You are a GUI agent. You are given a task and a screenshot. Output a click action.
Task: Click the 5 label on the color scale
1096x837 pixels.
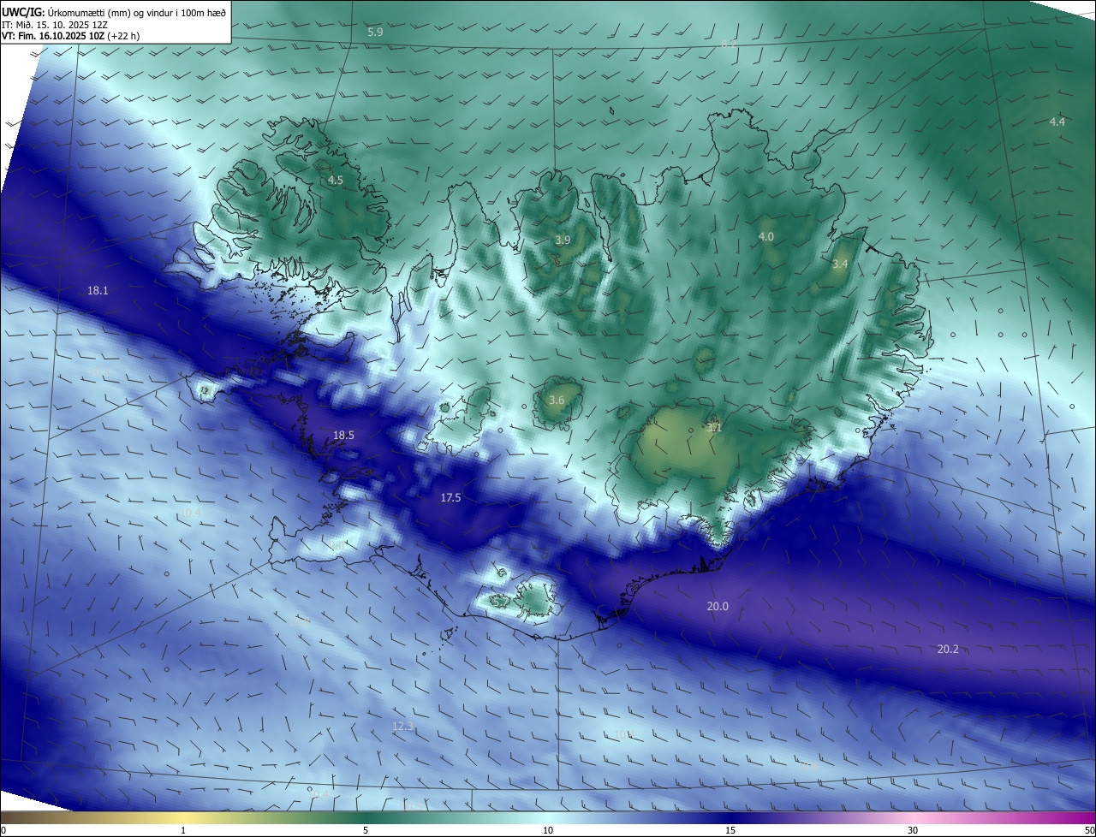pos(366,830)
